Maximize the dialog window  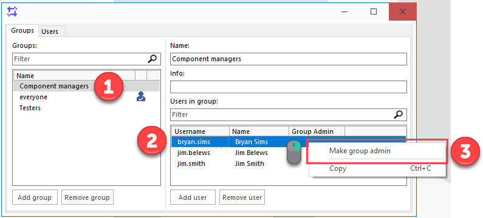(x=374, y=12)
